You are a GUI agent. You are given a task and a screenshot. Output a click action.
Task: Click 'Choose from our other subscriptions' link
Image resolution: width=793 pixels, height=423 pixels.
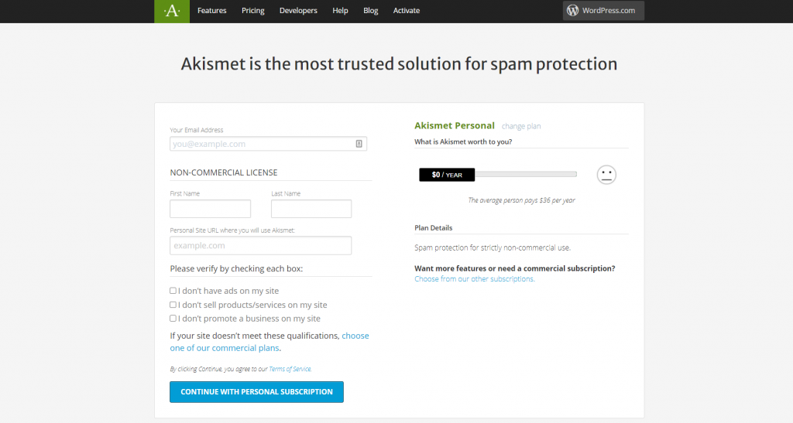tap(474, 279)
